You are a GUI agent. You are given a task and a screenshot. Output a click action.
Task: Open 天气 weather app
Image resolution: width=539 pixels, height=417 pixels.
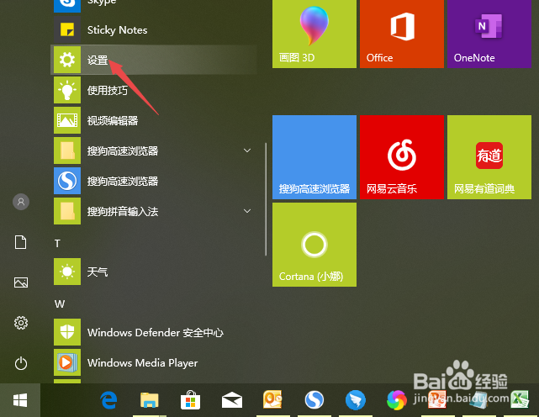[154, 272]
